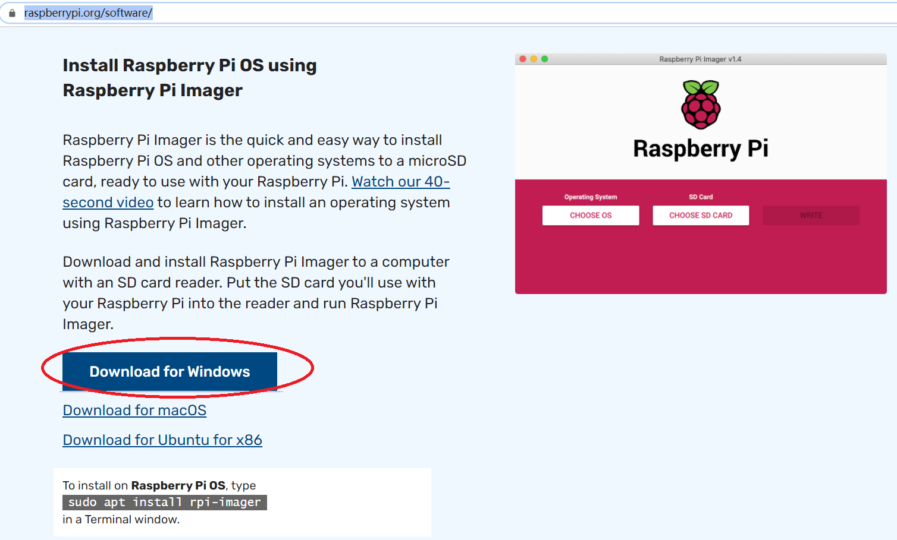The image size is (897, 540).
Task: Click the padlock icon in the address bar
Action: pos(12,12)
